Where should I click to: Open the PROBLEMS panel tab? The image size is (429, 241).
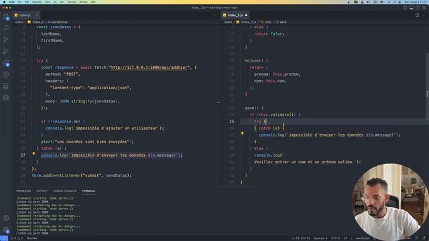[23, 191]
